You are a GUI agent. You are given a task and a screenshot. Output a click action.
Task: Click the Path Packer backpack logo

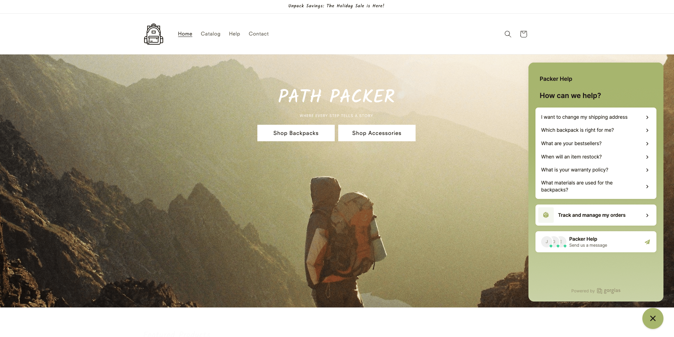(x=154, y=34)
